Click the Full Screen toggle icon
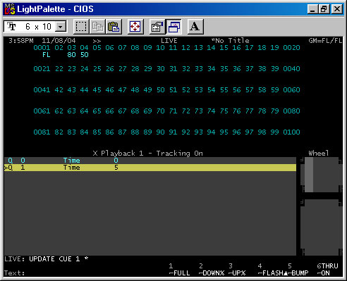The height and width of the screenshot is (281, 347). (x=135, y=27)
